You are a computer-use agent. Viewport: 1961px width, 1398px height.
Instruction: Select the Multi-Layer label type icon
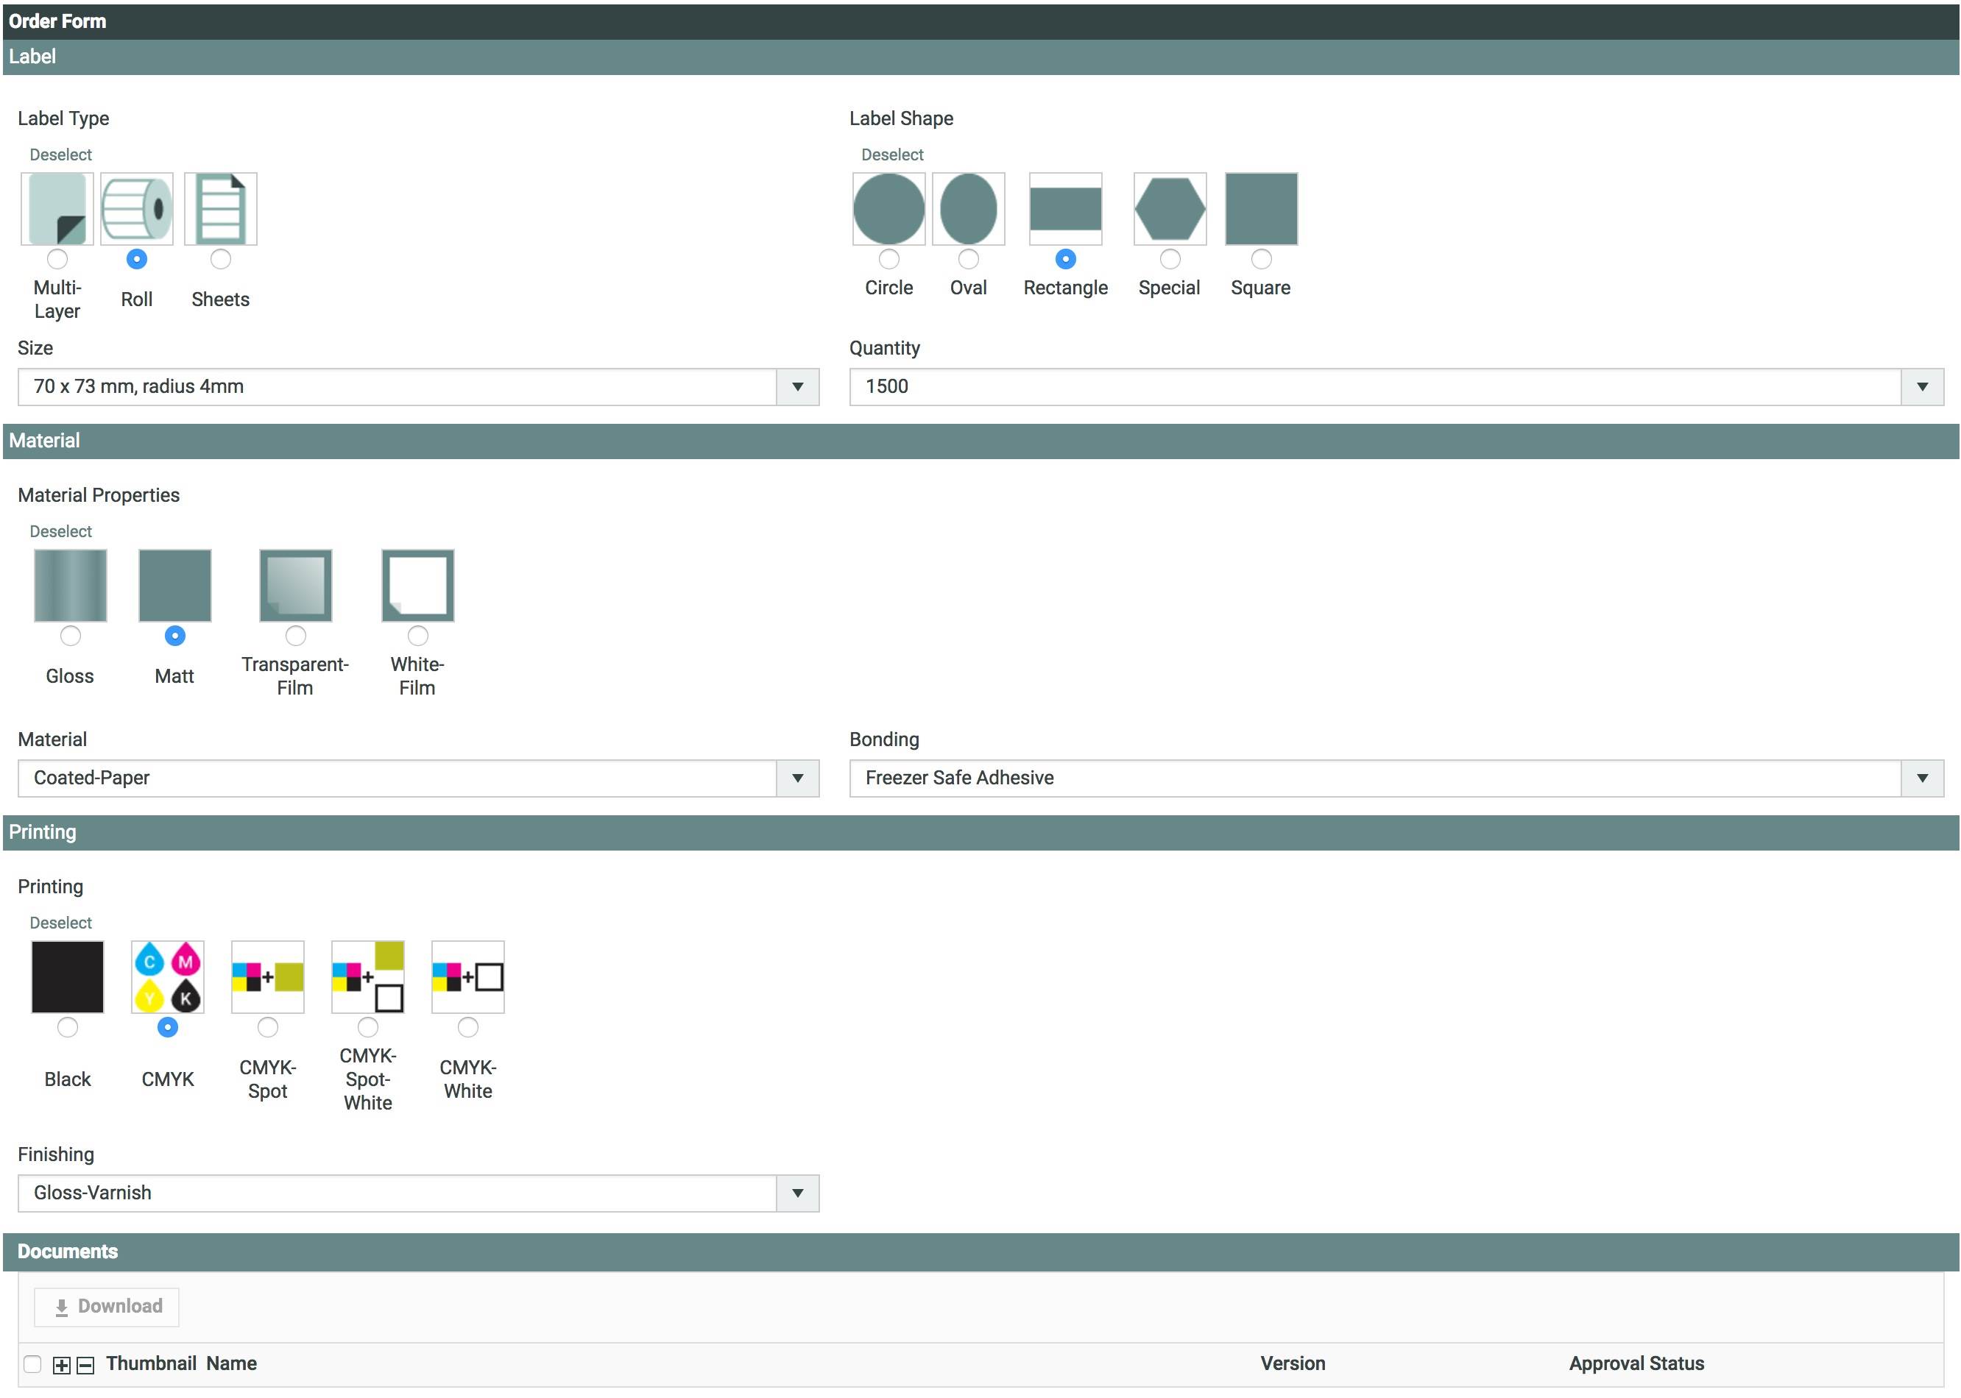click(x=57, y=209)
